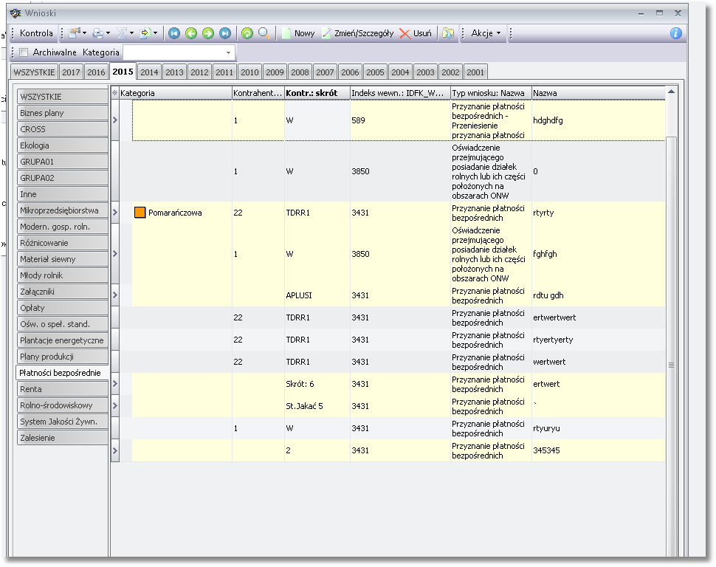Screen dimensions: 716x567
Task: Click the printer icon
Action: (x=97, y=33)
